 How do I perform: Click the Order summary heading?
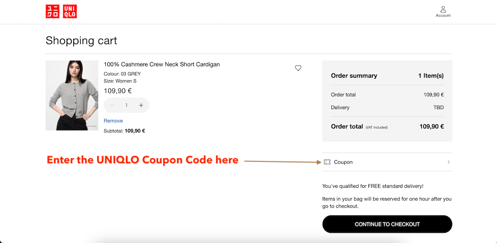click(354, 76)
